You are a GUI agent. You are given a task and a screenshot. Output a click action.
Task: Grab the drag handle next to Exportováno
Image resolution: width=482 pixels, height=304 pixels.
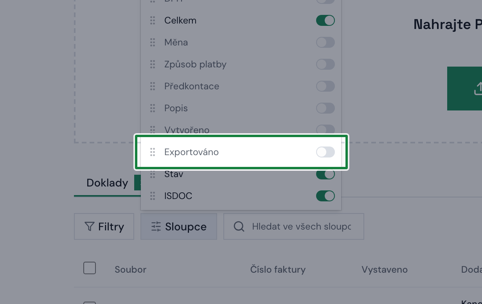tap(153, 152)
